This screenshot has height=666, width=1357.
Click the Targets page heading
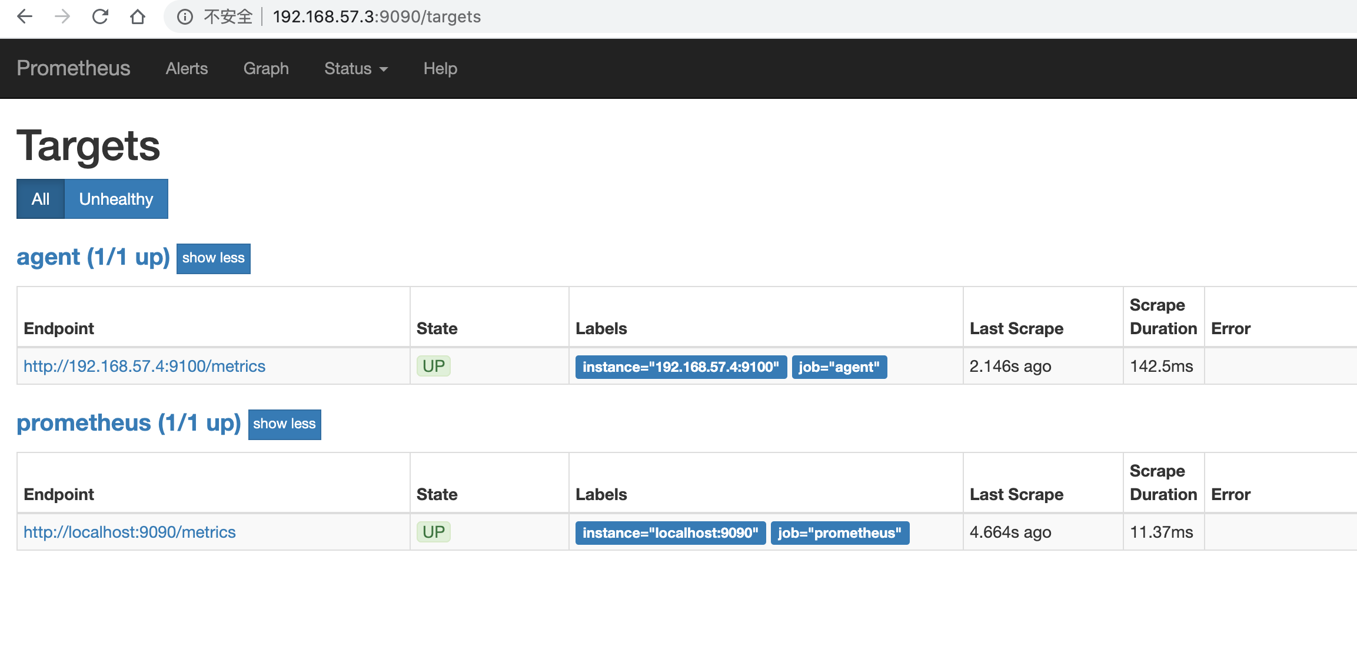[88, 146]
